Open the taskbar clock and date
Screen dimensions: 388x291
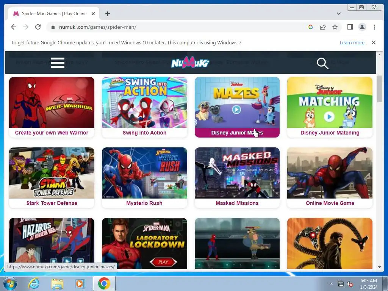[x=368, y=284]
